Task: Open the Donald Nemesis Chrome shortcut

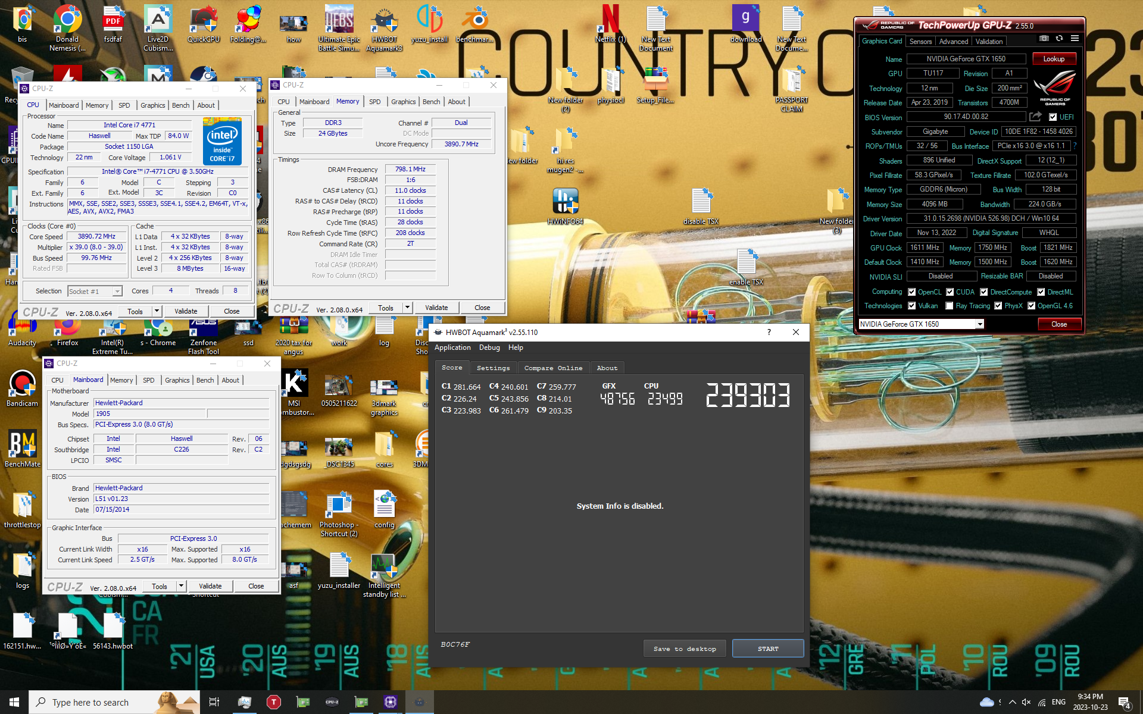Action: [67, 27]
